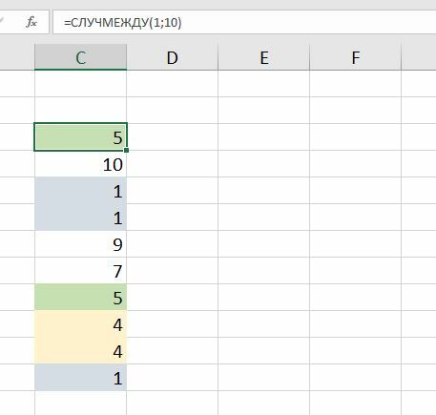
Task: Select the bottom blue-gray cell with 1
Action: point(80,378)
